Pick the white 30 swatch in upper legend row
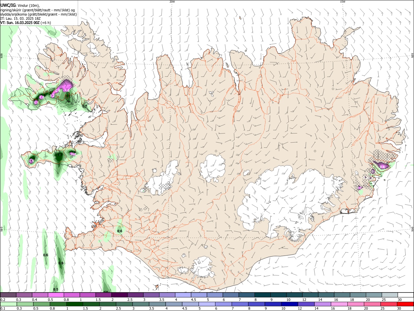Image resolution: width=414 pixels, height=311 pixels. [x=406, y=295]
